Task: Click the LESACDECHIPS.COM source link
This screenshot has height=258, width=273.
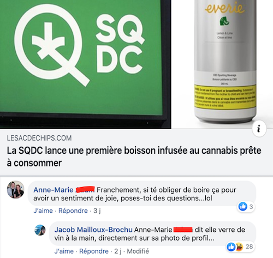Action: [x=39, y=138]
